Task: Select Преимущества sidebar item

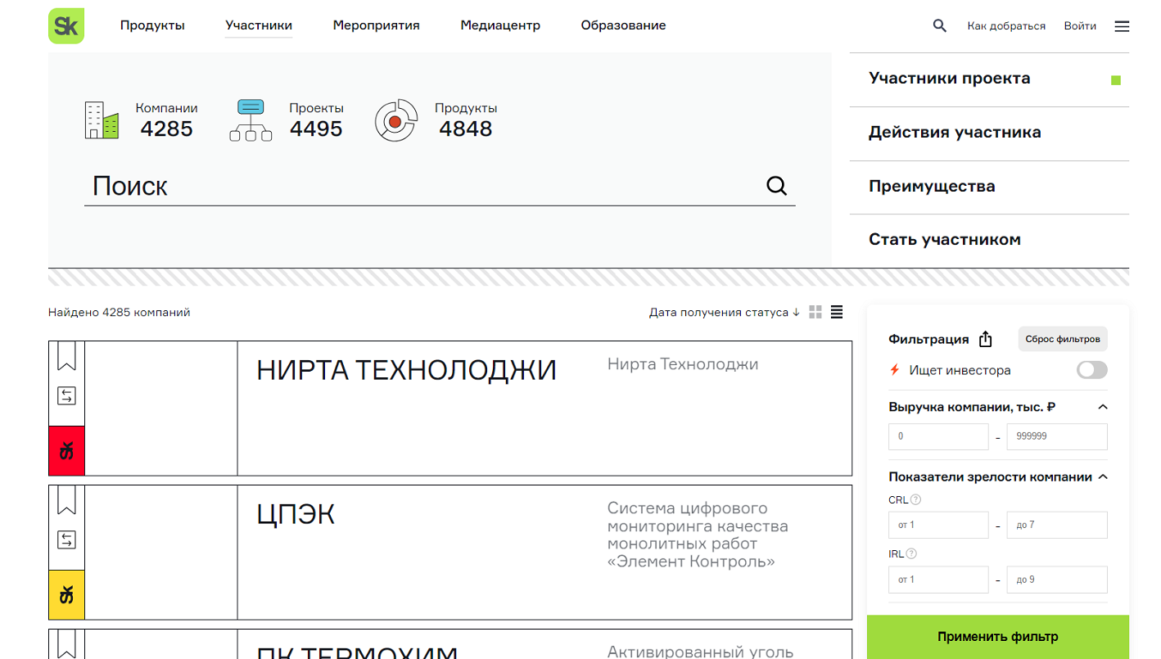Action: click(x=989, y=187)
